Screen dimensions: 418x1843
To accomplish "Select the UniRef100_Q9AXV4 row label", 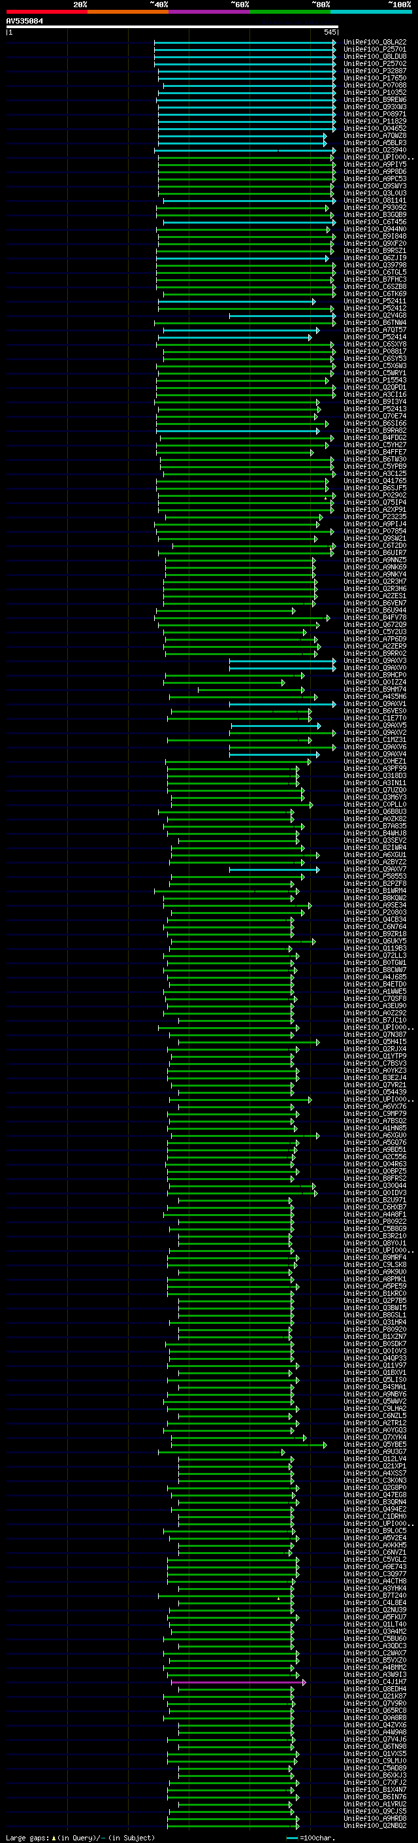I will 375,754.
